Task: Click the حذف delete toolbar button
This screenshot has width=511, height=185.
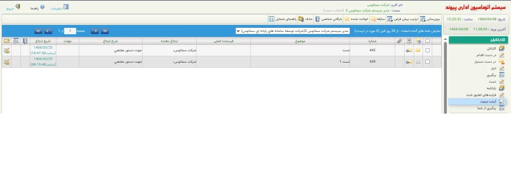Action: click(x=306, y=19)
